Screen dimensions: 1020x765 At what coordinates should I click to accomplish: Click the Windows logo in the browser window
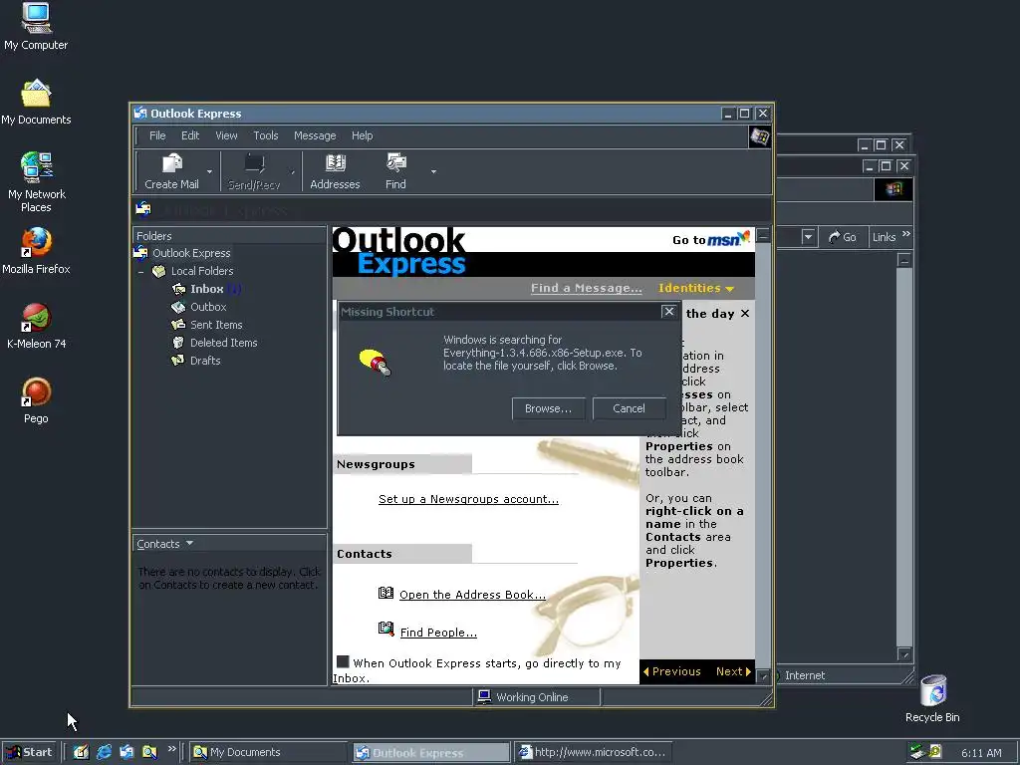pyautogui.click(x=893, y=189)
